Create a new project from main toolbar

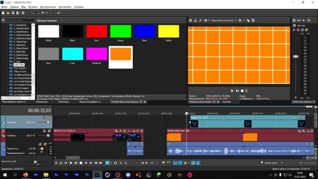tap(3, 13)
